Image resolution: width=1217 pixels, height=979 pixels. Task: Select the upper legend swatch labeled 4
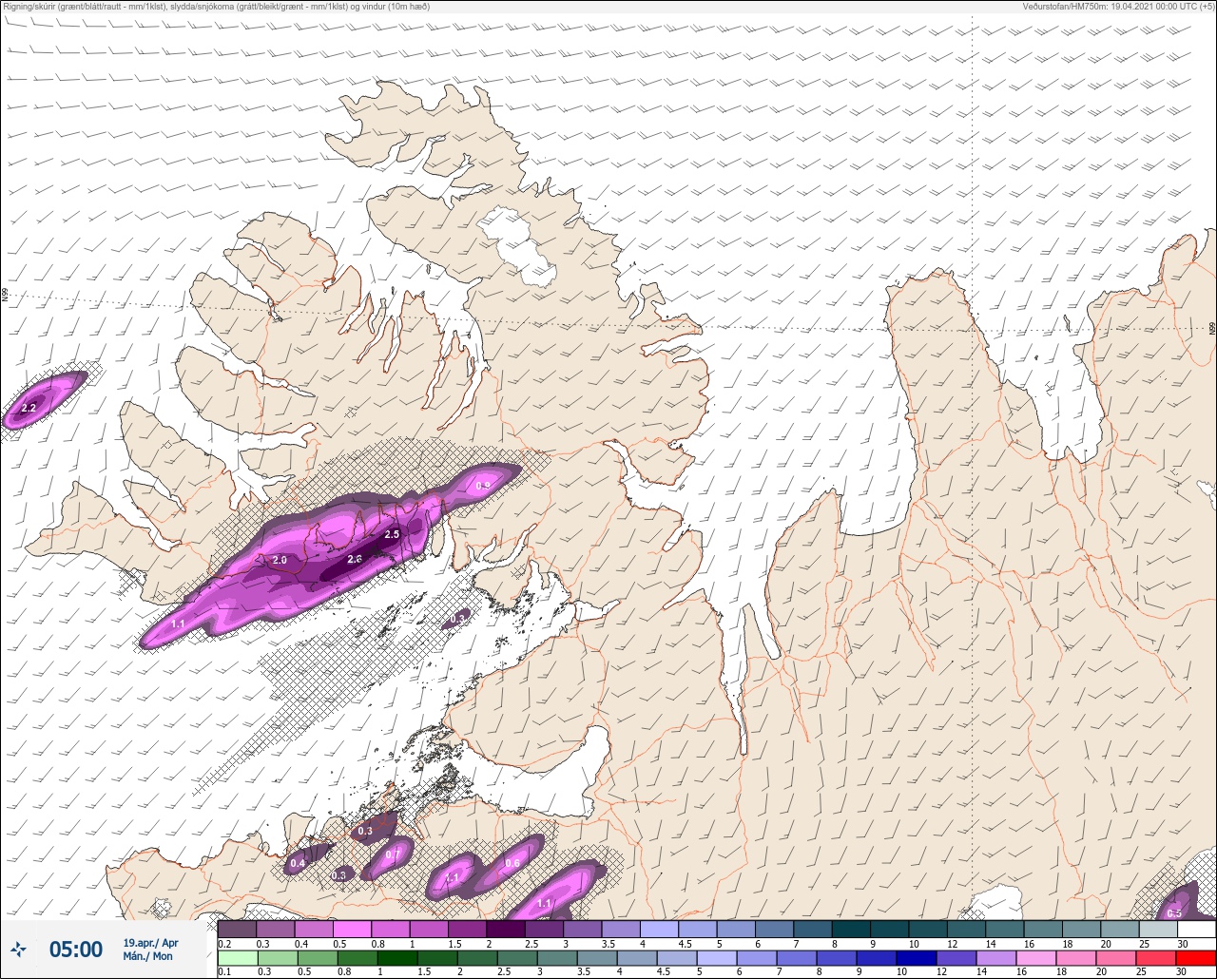pyautogui.click(x=660, y=929)
